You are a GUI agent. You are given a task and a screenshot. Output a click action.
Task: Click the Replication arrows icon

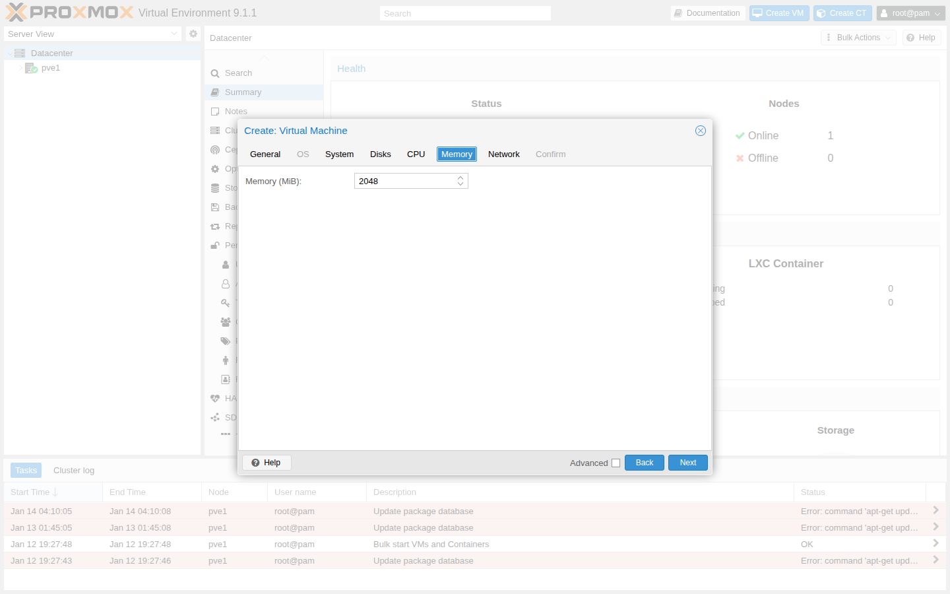tap(215, 226)
